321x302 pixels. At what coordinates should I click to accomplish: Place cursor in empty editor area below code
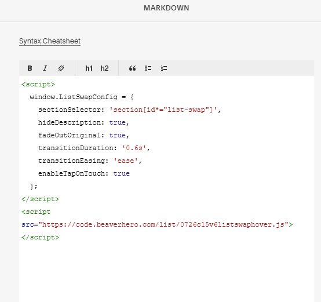[x=166, y=272]
